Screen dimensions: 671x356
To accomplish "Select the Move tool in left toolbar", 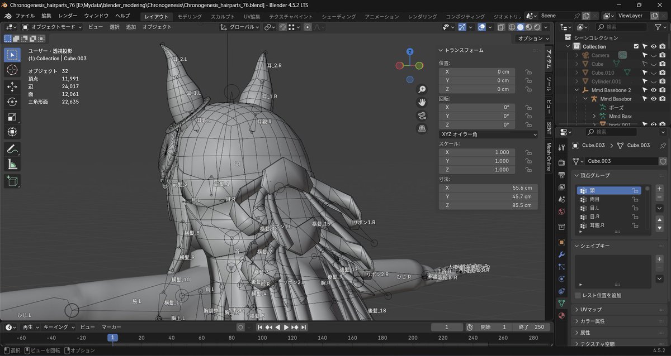I will (x=12, y=86).
